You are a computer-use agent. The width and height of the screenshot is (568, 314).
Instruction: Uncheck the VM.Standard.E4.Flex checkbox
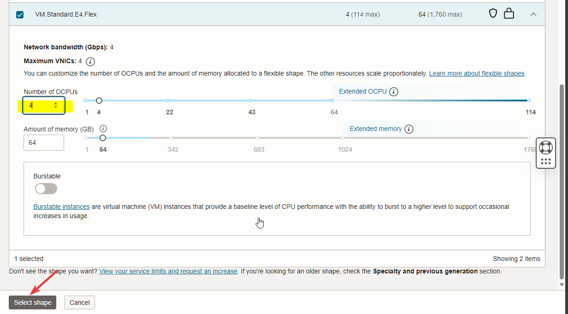[x=20, y=15]
